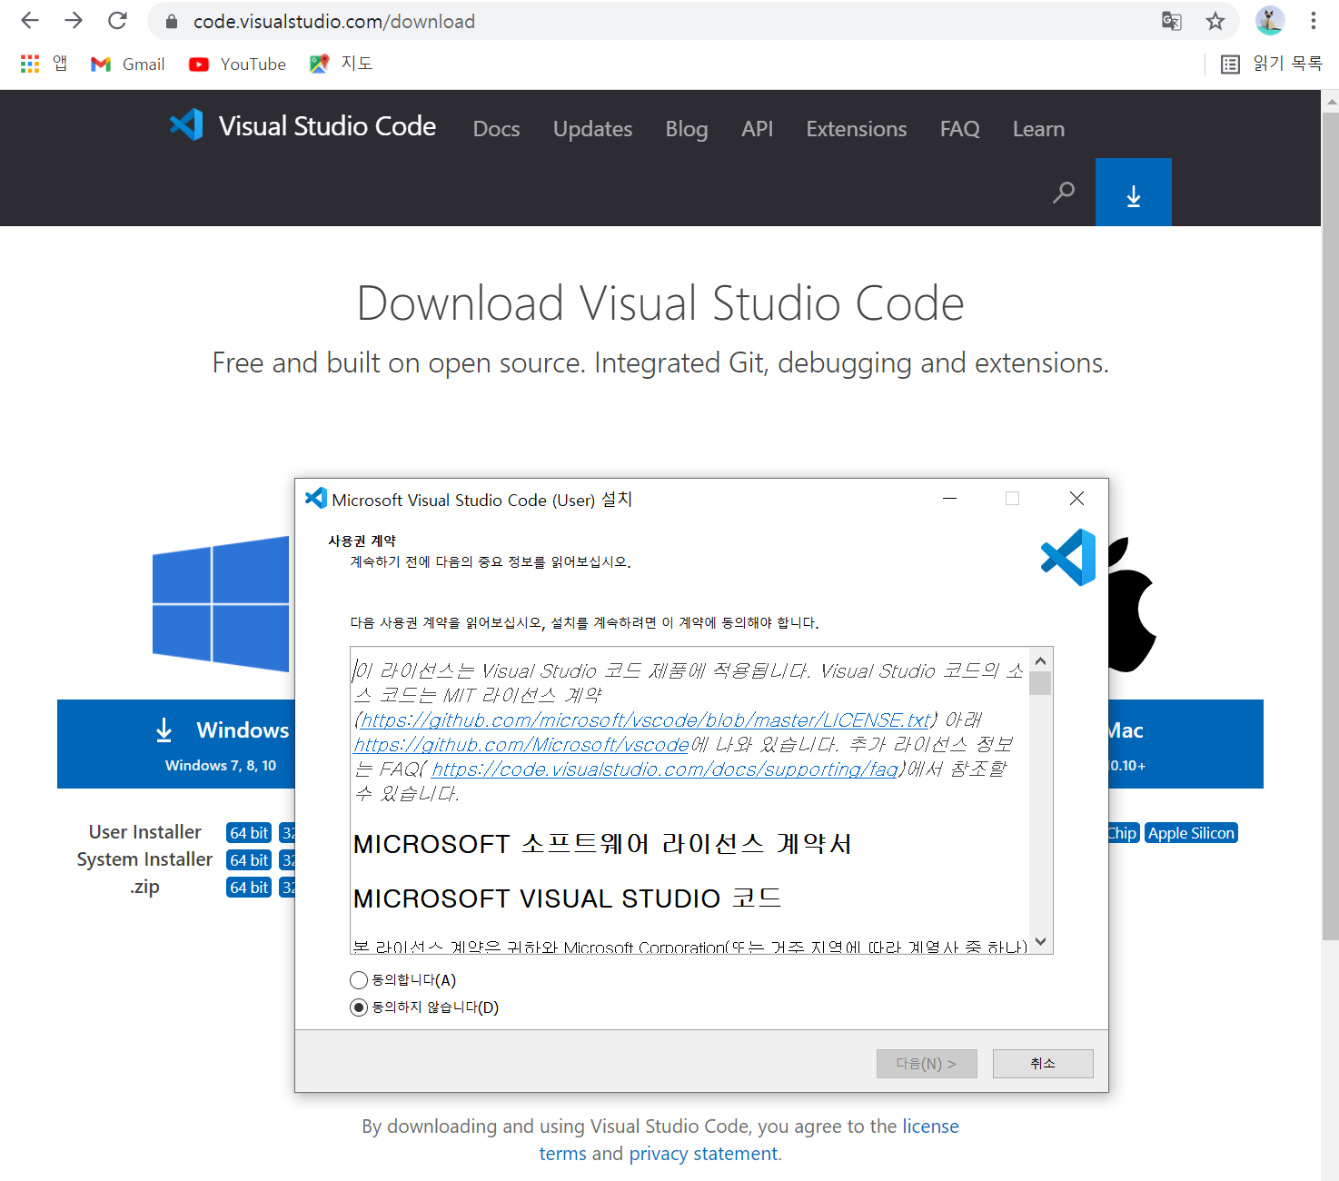This screenshot has height=1181, width=1339.
Task: Download System Installer 64 bit
Action: pyautogui.click(x=249, y=860)
